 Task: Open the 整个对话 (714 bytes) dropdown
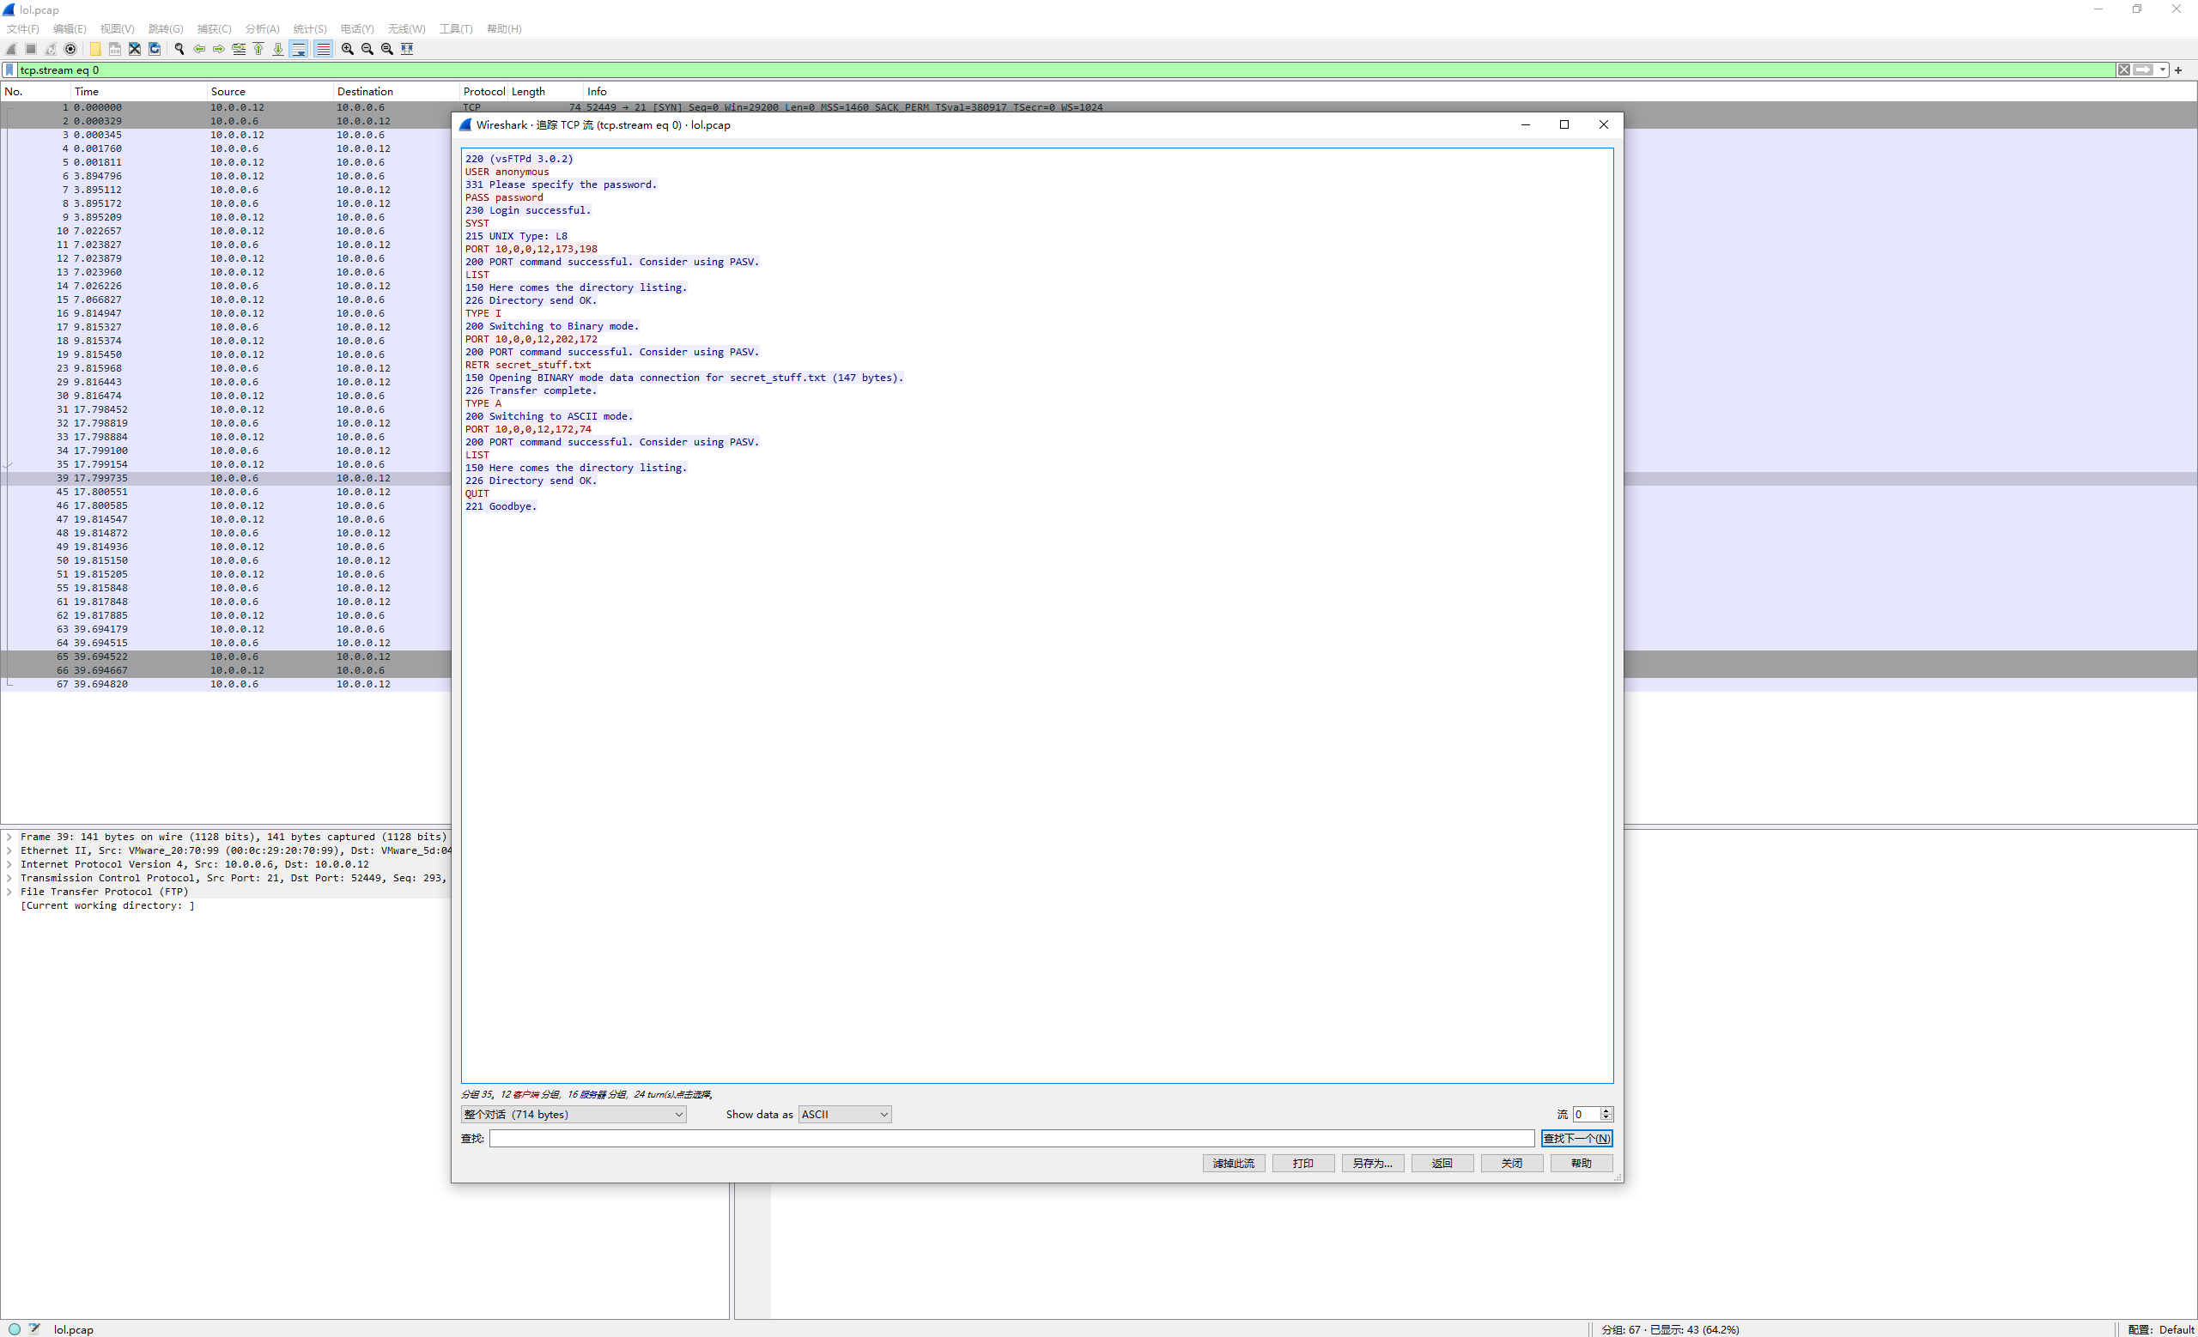574,1114
